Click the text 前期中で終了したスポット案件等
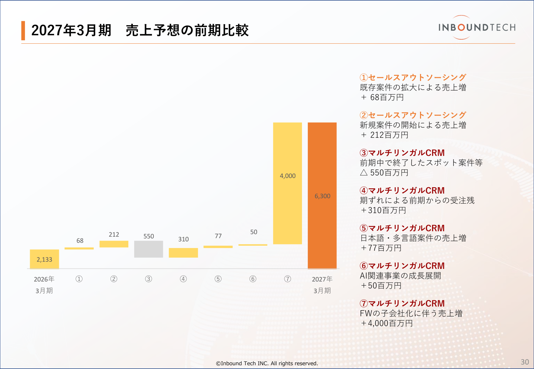 pos(421,163)
